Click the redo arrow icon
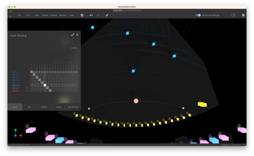The height and width of the screenshot is (156, 254). pos(98,15)
